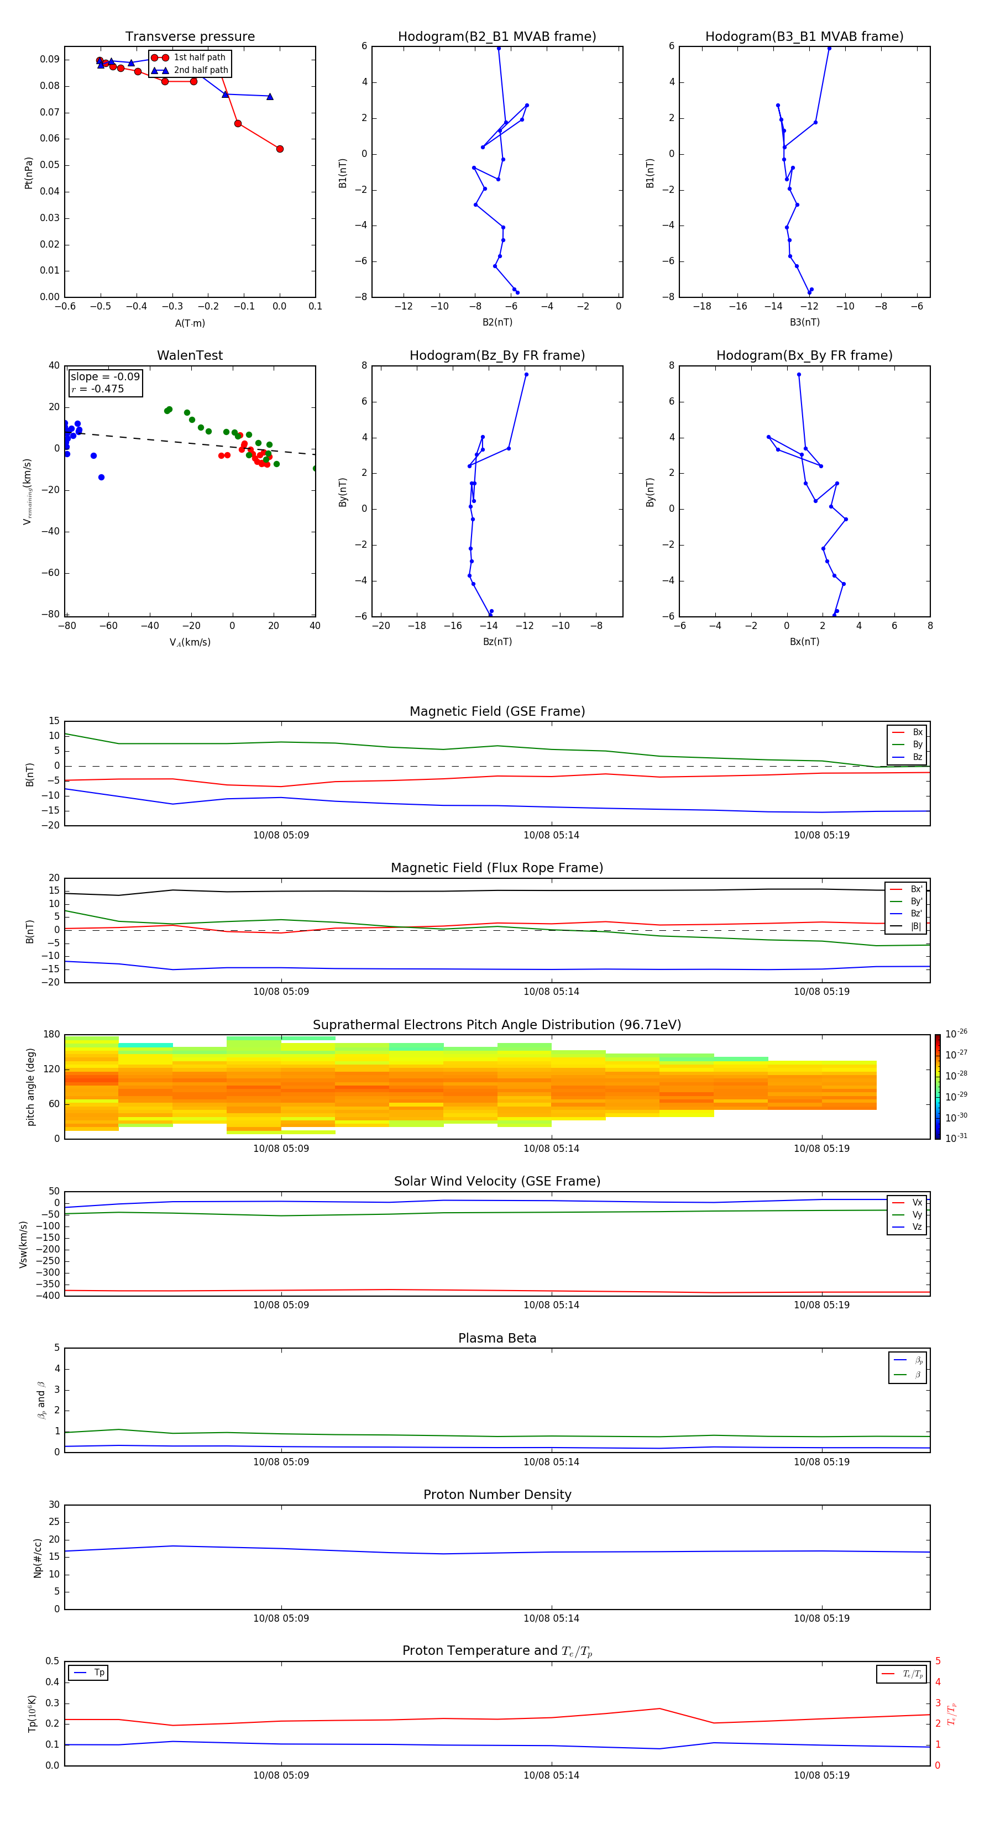Click the "Magnetic Field (GSE Frame)" title
995x1824 pixels.
click(x=497, y=711)
